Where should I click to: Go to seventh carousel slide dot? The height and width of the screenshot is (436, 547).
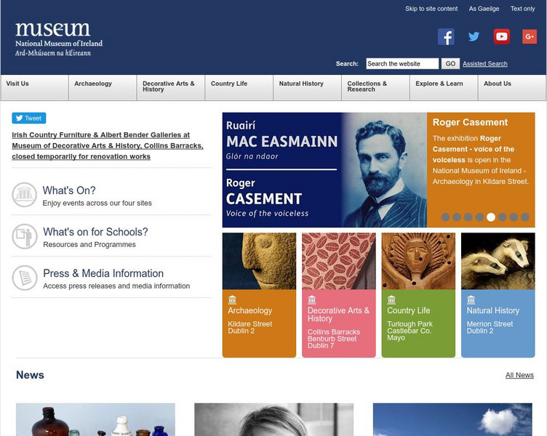(x=514, y=217)
